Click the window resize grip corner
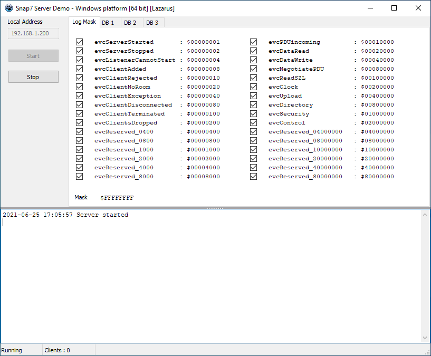The image size is (431, 356). point(427,352)
